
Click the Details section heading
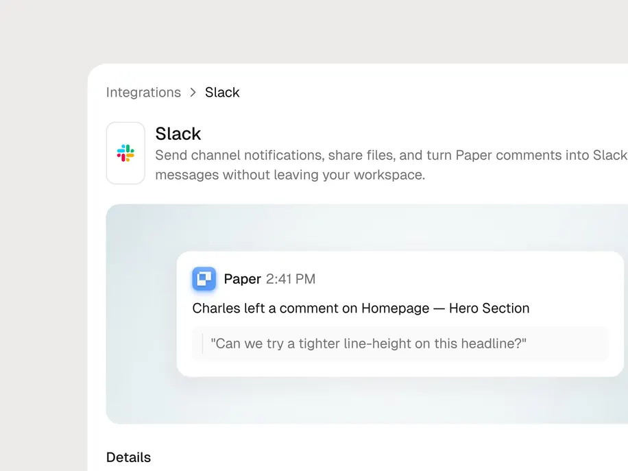tap(129, 457)
